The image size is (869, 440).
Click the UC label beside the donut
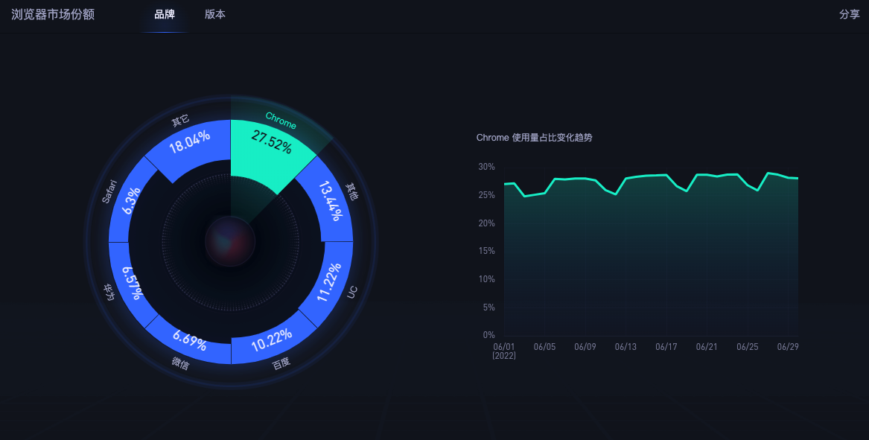pos(352,292)
